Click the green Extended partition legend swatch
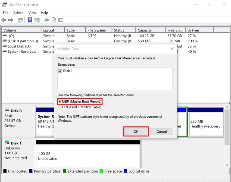Image resolution: width=231 pixels, height=182 pixels. pos(64,171)
